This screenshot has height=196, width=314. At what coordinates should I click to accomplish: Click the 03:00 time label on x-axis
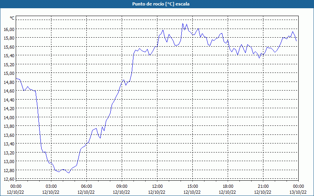tap(51, 187)
